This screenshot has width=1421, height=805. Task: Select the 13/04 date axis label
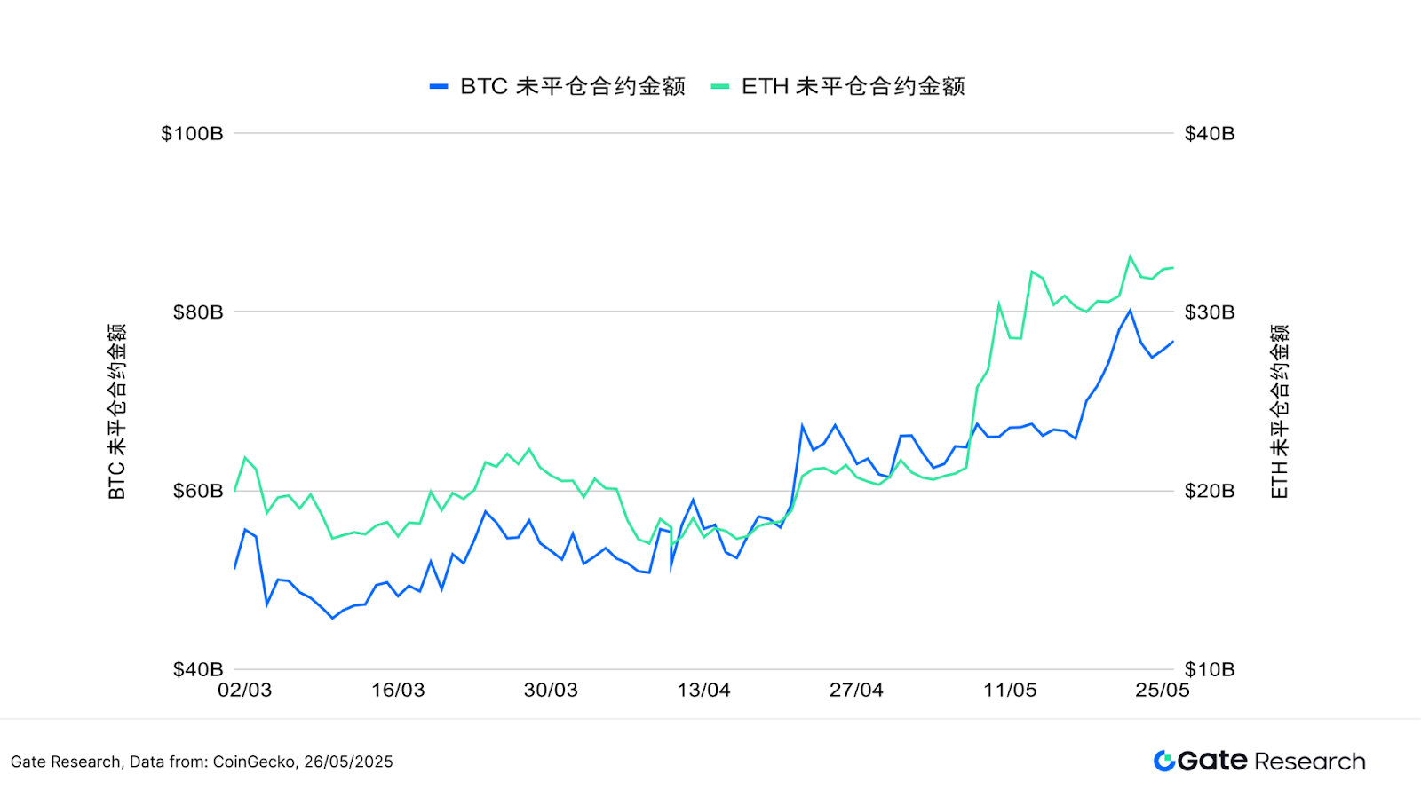[x=703, y=690]
